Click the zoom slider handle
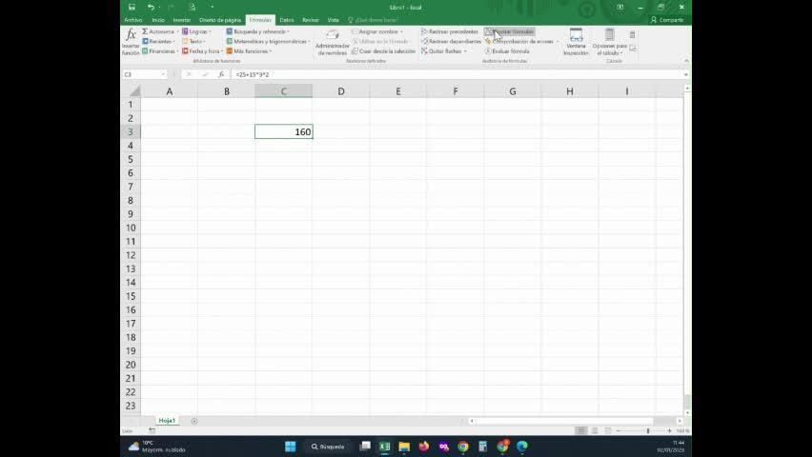 click(648, 430)
